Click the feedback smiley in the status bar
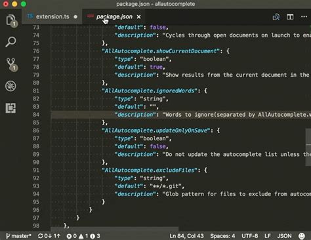 point(302,236)
